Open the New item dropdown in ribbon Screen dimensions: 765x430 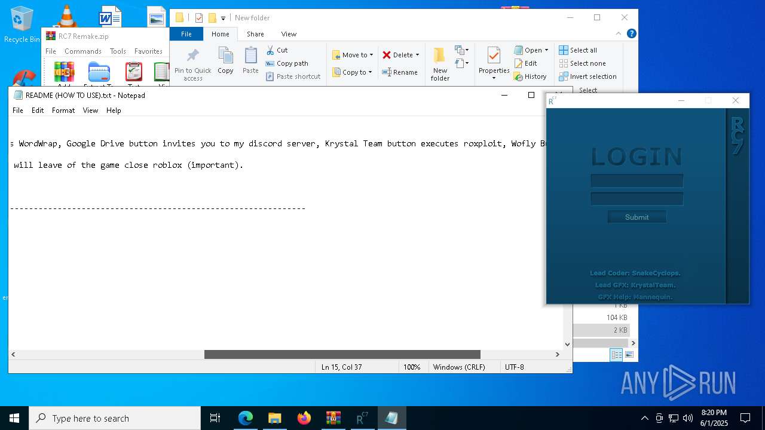(461, 50)
